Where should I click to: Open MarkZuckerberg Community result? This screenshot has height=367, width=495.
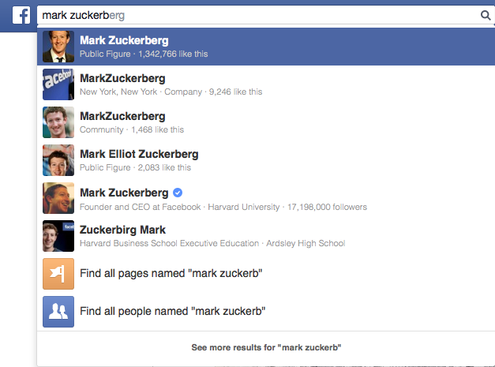coord(266,122)
